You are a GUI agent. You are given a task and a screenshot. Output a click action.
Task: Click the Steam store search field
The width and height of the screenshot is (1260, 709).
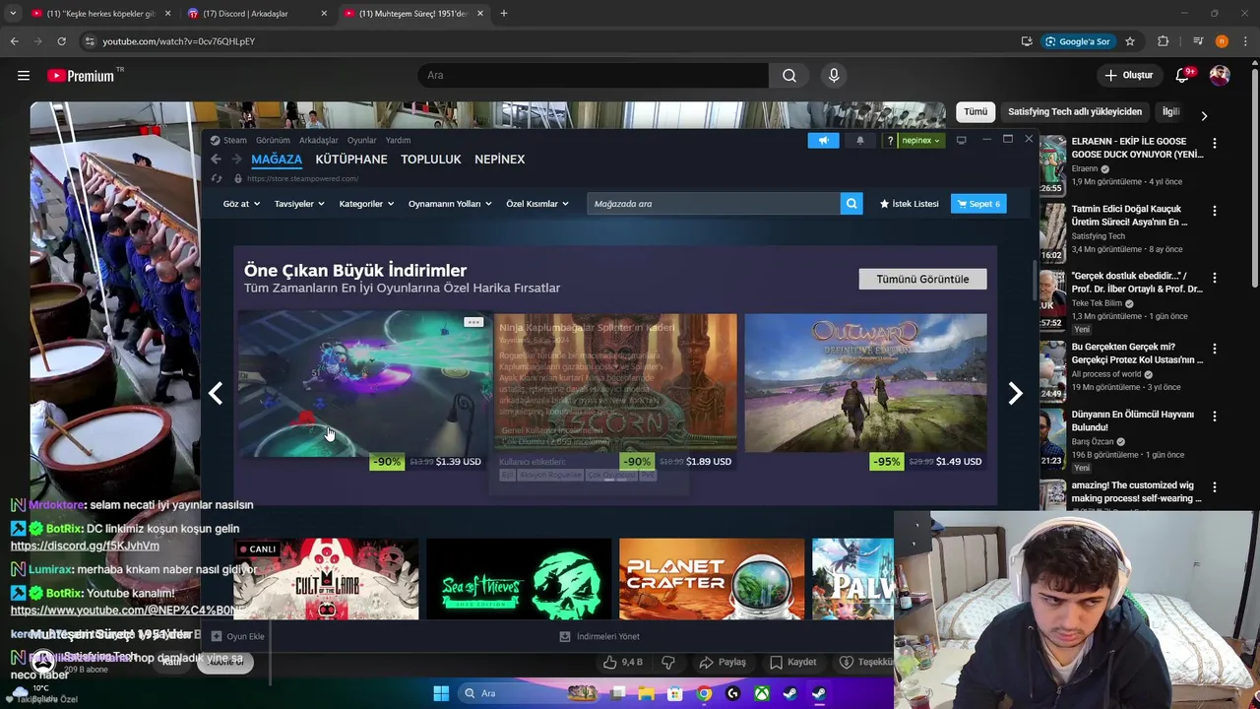click(x=714, y=204)
